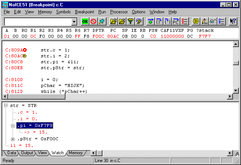The image size is (241, 165).
Task: Open the Window menu
Action: pyautogui.click(x=157, y=12)
